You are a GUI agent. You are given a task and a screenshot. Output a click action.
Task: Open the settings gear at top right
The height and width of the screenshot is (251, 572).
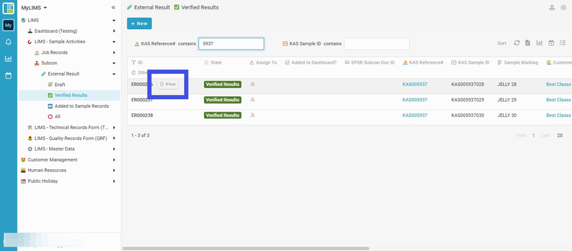[563, 7]
